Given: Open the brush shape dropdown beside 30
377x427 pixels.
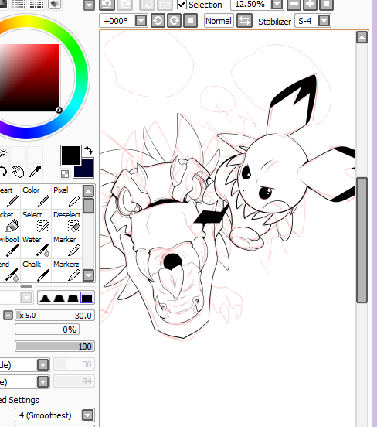Looking at the screenshot, I should click(43, 364).
